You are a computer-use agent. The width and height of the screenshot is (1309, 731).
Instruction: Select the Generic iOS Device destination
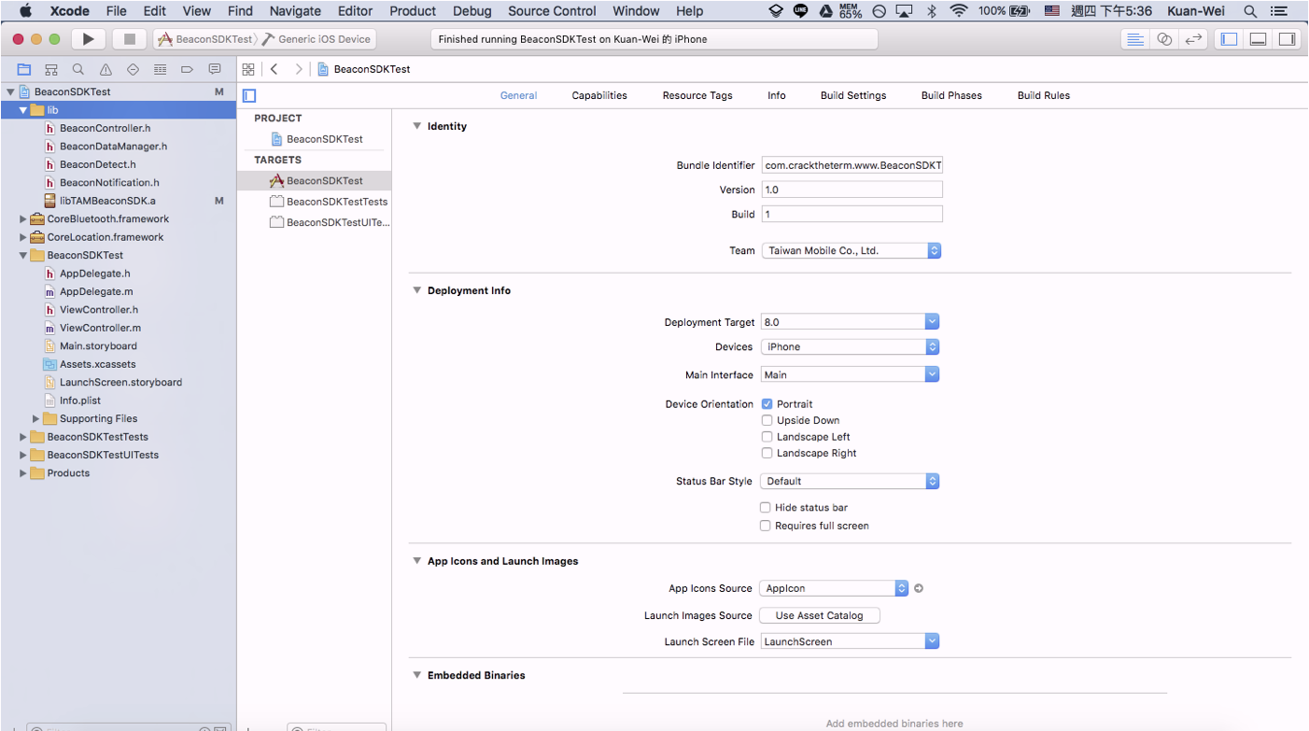[317, 39]
